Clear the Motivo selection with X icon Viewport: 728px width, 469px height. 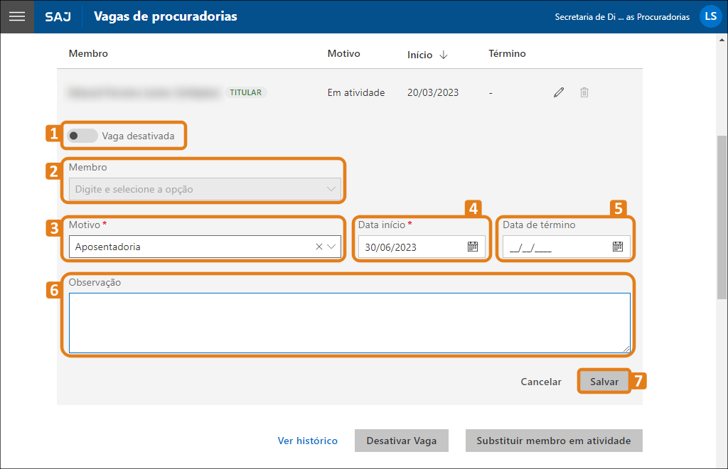[x=318, y=247]
